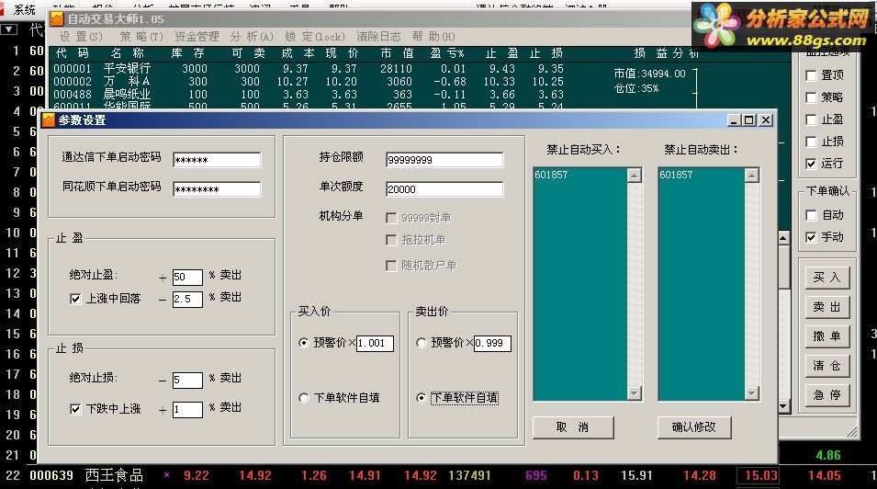Image resolution: width=877 pixels, height=489 pixels.
Task: Click the 持仓限额 input field
Action: (x=444, y=160)
